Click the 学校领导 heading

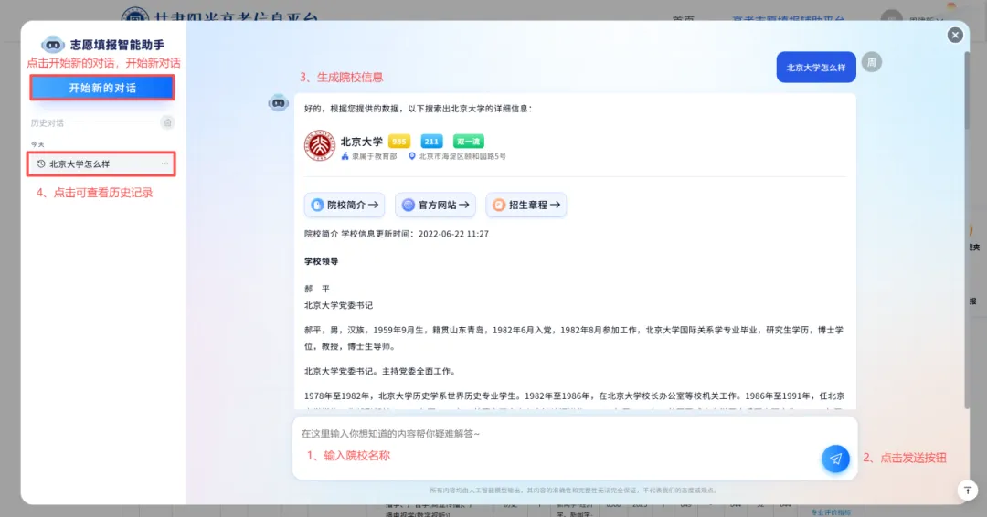click(321, 261)
